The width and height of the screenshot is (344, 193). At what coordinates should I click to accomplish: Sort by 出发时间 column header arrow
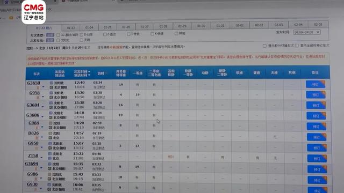pos(89,72)
